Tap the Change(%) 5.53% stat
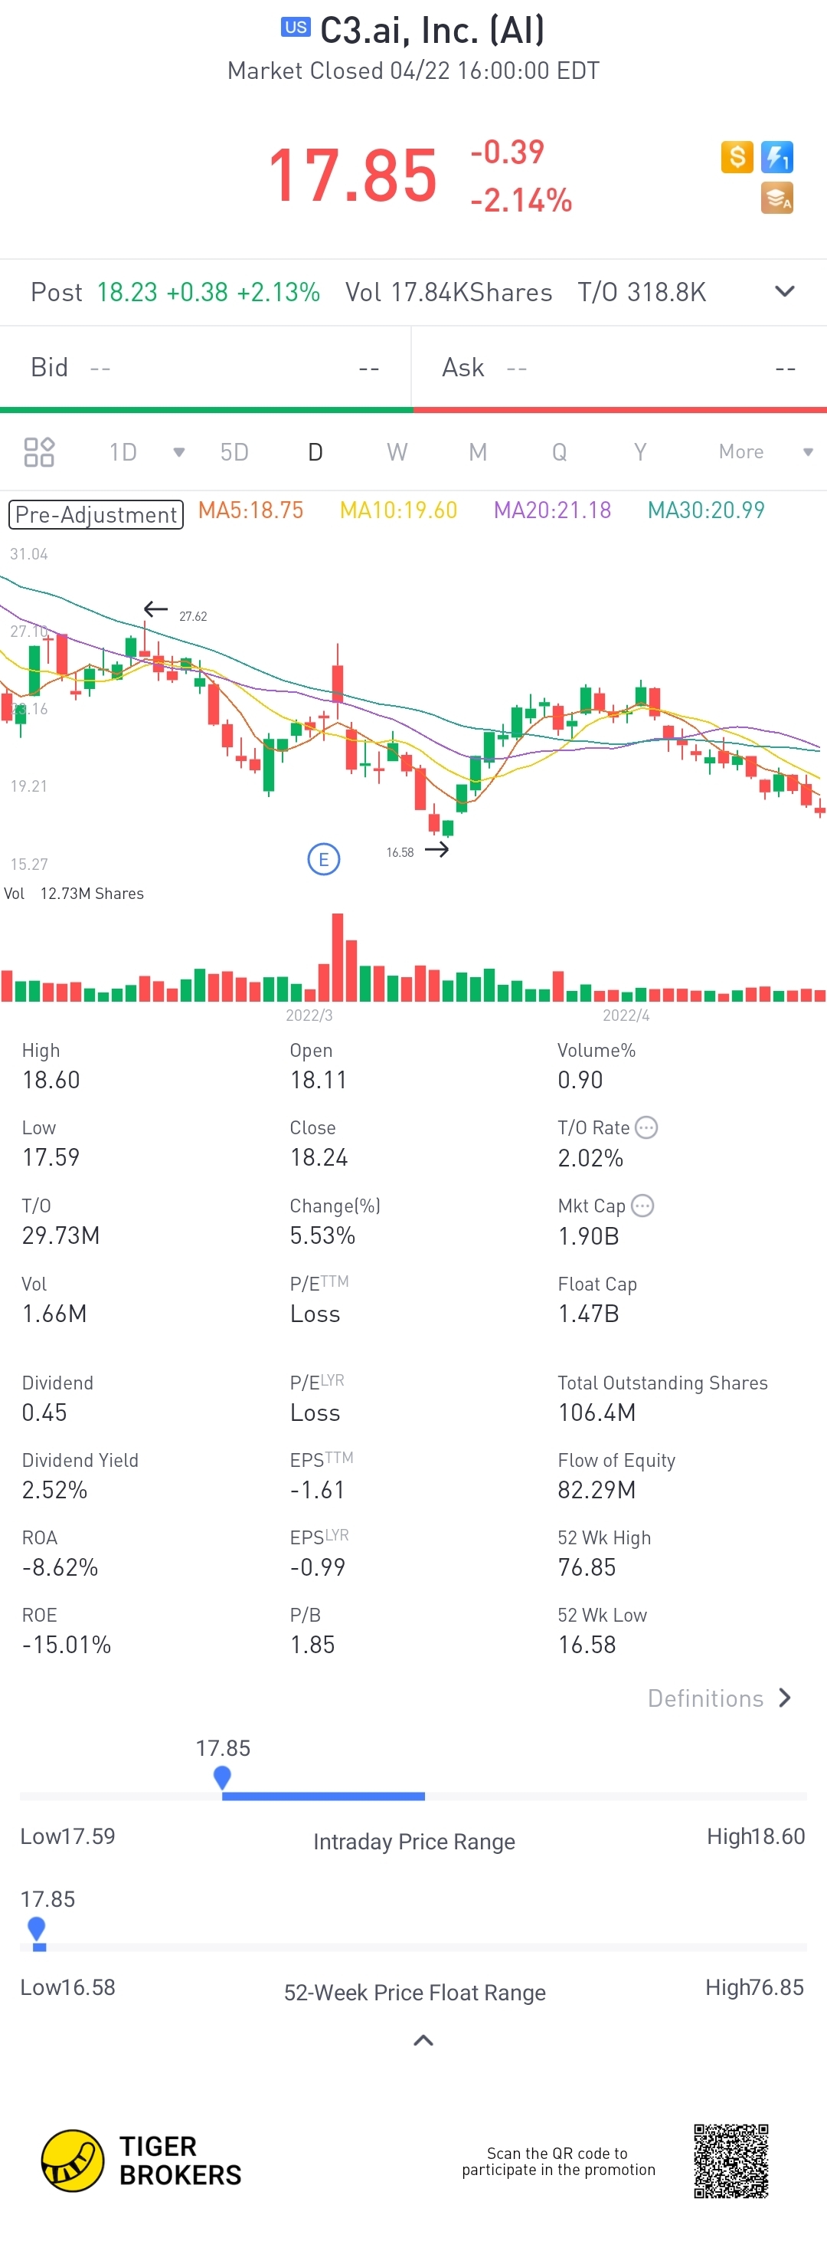This screenshot has height=2254, width=827. 335,1222
